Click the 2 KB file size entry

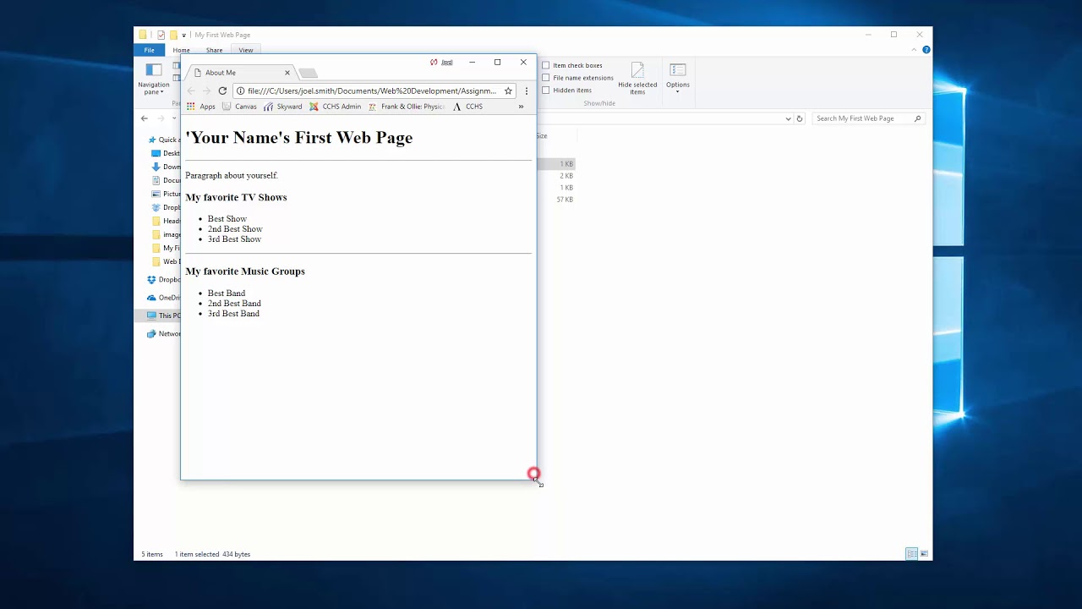click(x=566, y=176)
